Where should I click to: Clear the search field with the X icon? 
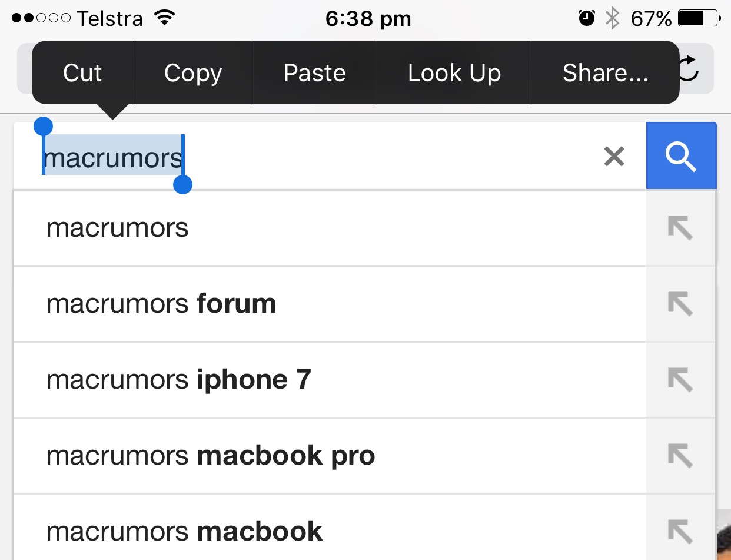[x=614, y=157]
